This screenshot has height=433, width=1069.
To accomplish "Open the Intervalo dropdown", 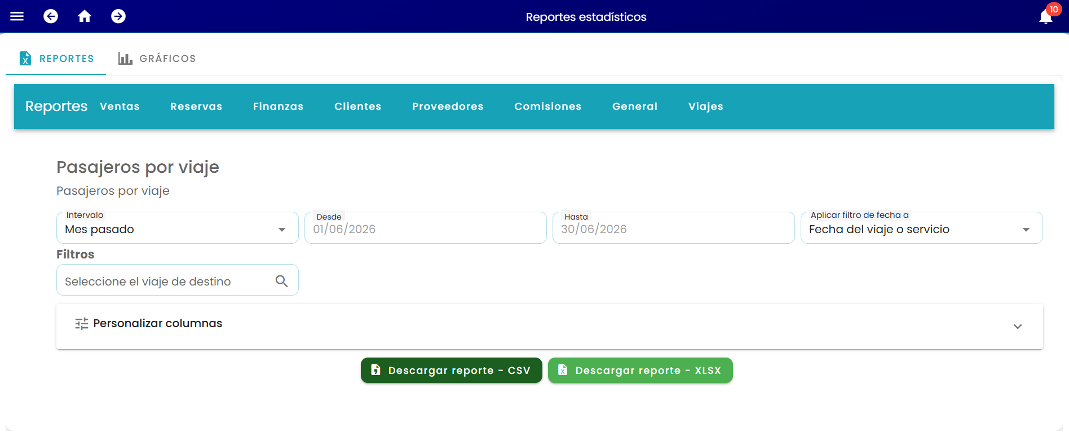I will pyautogui.click(x=178, y=228).
